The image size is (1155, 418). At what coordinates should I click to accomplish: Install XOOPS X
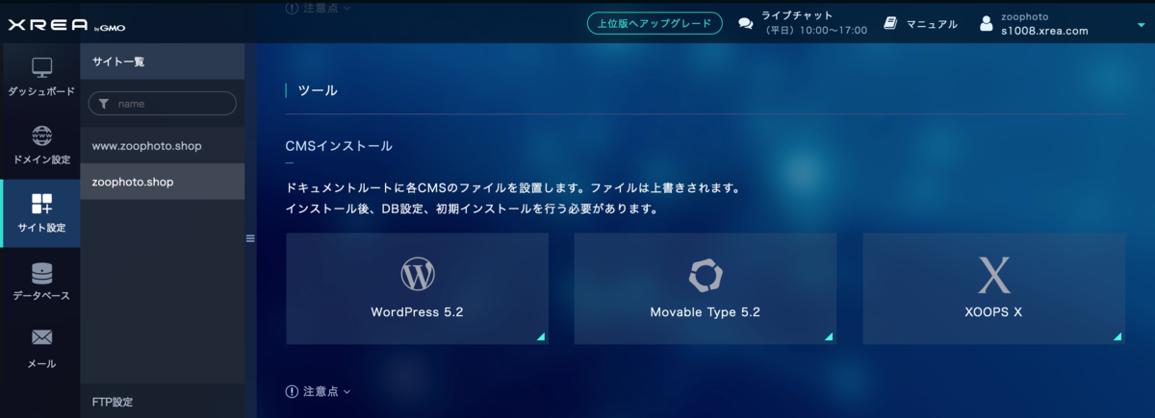(993, 288)
